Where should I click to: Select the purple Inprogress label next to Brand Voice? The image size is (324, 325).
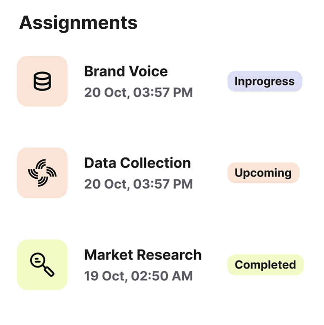pos(264,81)
